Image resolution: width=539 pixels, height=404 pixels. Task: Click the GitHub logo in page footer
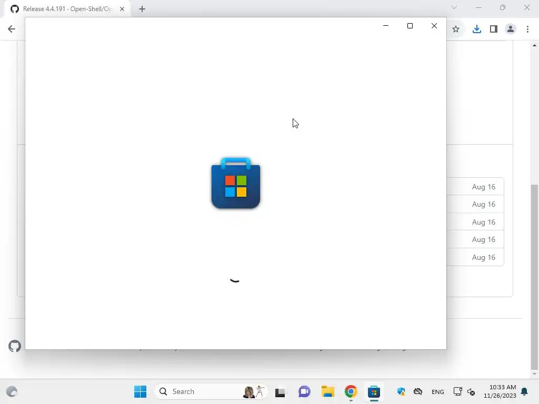[15, 346]
